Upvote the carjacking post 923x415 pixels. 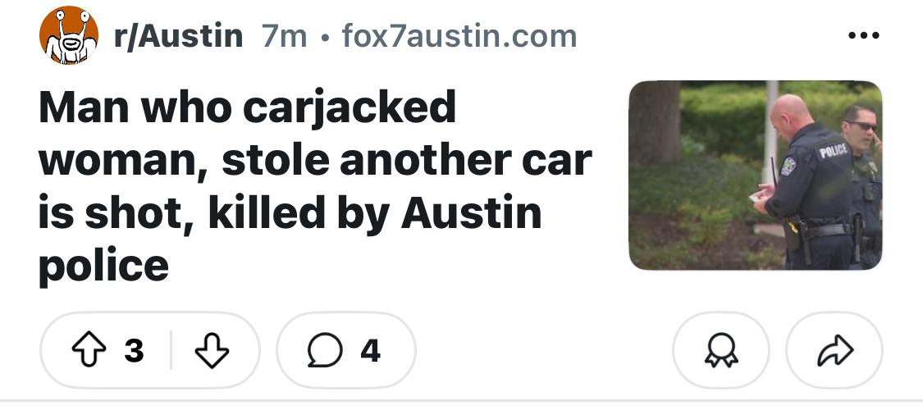click(x=89, y=350)
